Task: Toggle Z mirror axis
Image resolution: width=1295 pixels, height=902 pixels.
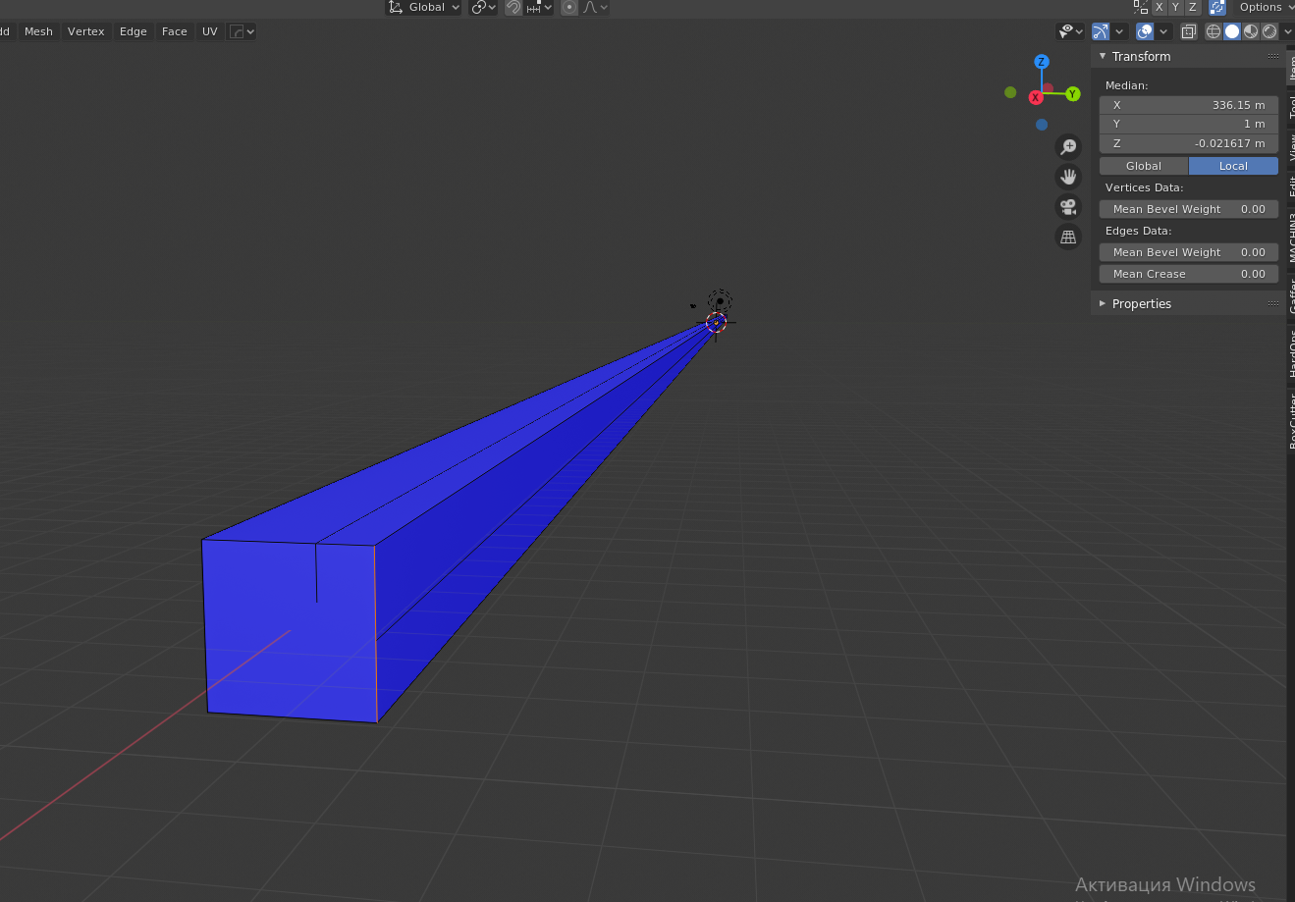Action: [x=1192, y=7]
